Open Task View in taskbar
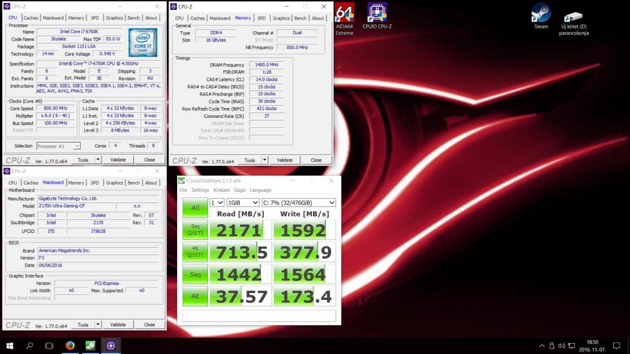630x354 pixels. [x=49, y=346]
